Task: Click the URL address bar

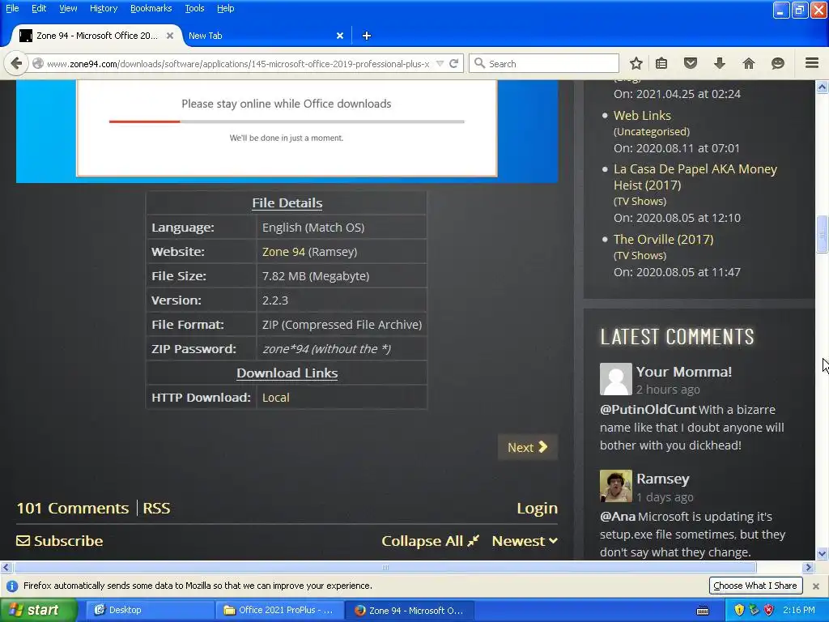Action: [x=238, y=63]
